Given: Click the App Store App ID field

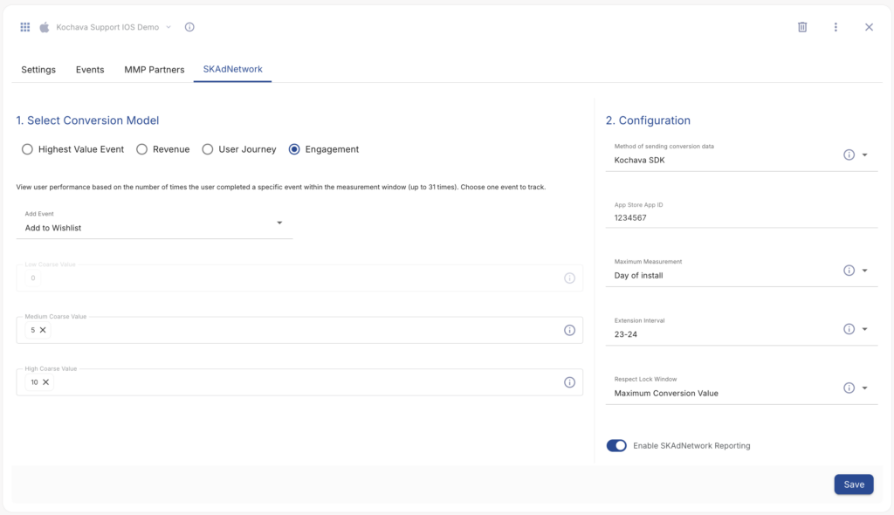Looking at the screenshot, I should 742,217.
